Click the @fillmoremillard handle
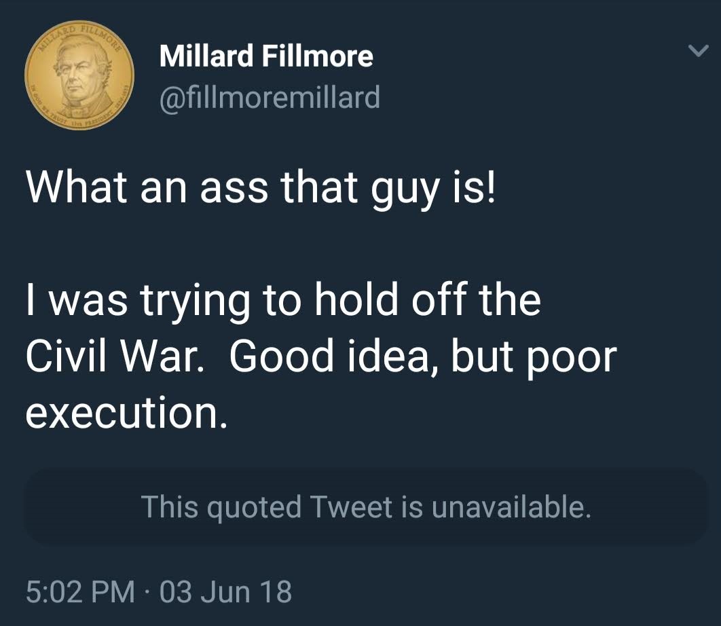The width and height of the screenshot is (721, 626). (x=269, y=98)
